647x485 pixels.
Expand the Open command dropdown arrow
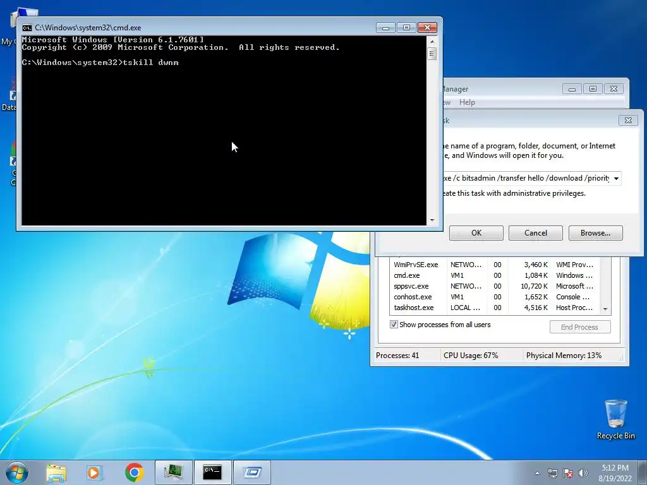[x=616, y=178]
